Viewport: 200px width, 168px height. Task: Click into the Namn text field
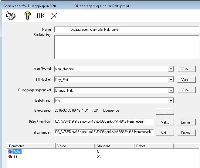tap(127, 30)
